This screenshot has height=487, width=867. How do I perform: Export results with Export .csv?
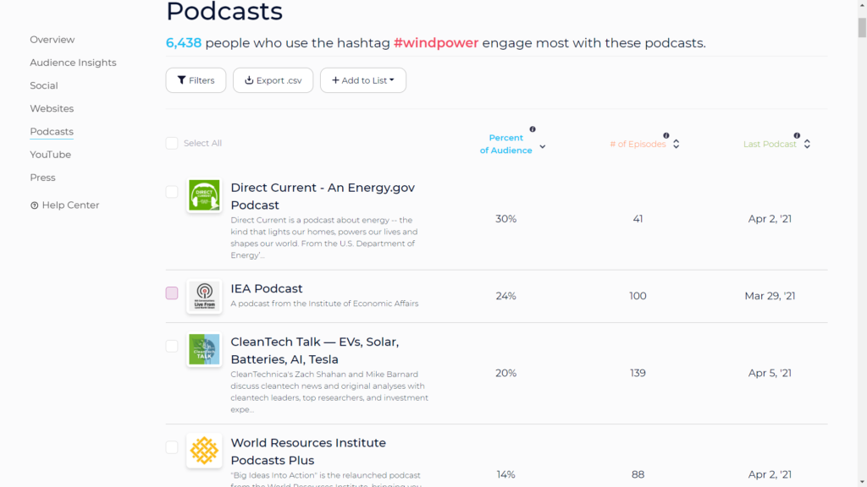[x=273, y=80]
